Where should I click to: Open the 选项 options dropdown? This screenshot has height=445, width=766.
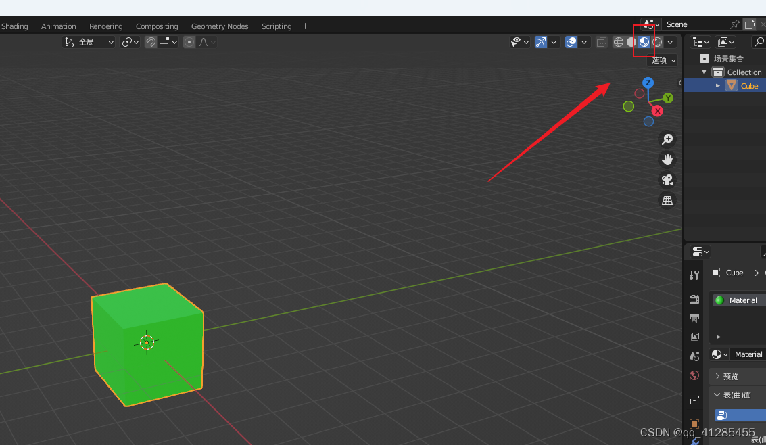663,60
